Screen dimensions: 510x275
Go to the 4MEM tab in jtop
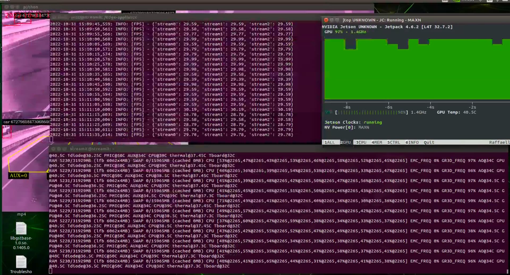click(x=377, y=142)
